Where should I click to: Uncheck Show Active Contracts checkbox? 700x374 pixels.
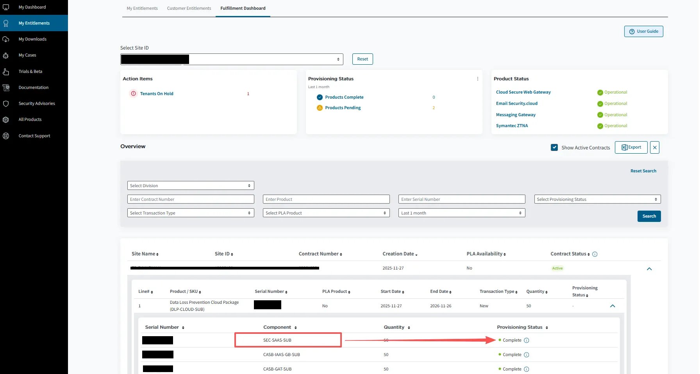pyautogui.click(x=554, y=147)
